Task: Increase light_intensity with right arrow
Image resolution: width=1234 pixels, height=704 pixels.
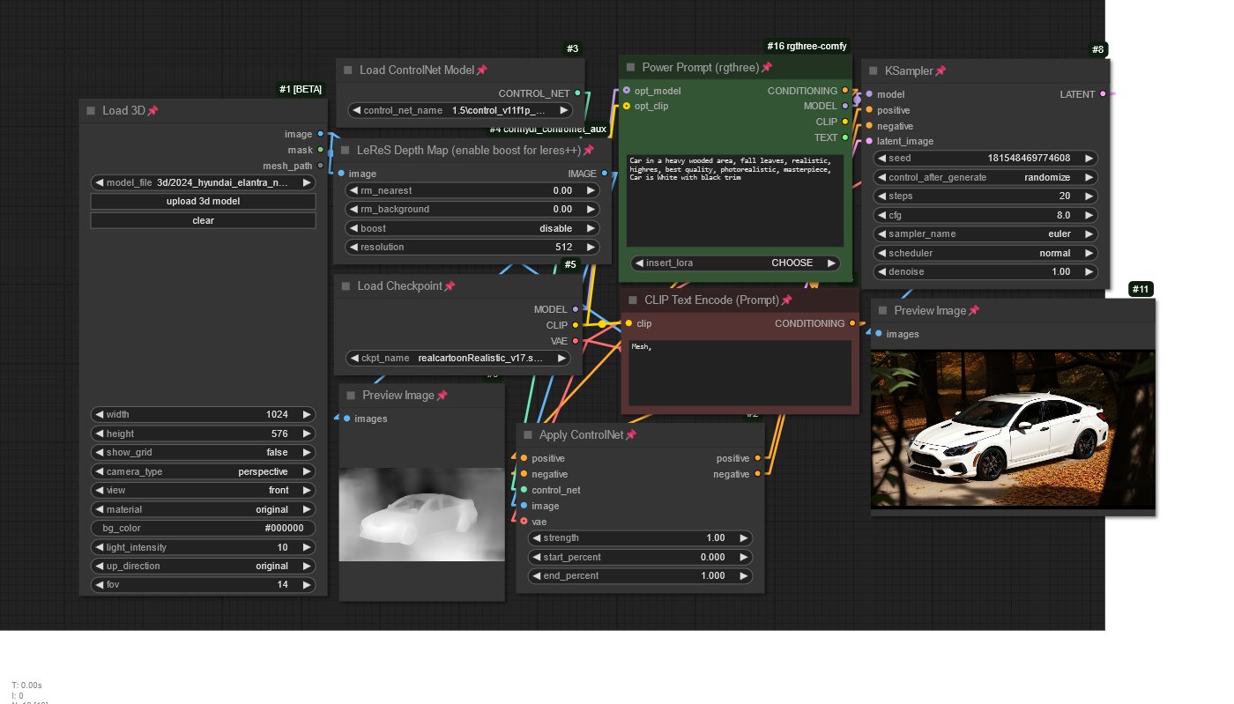Action: coord(307,548)
